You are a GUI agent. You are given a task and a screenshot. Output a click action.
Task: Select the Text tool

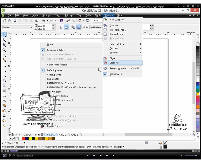(4, 85)
